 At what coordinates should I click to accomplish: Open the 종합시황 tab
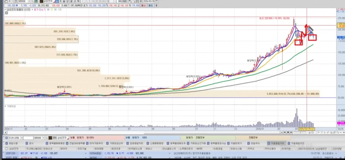click(15, 143)
